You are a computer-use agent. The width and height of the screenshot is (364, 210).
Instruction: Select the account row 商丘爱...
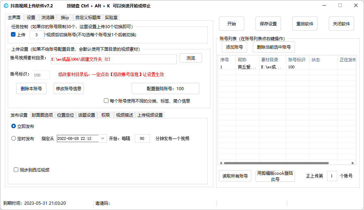[x=287, y=67]
